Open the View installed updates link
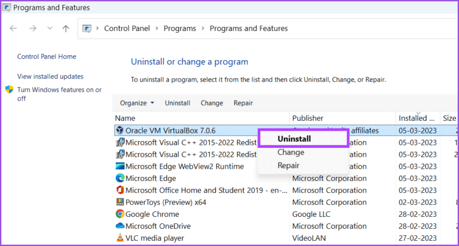This screenshot has height=246, width=459. tap(50, 76)
